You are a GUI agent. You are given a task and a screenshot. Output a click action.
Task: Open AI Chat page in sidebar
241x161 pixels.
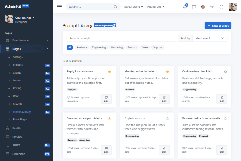tap(17, 104)
